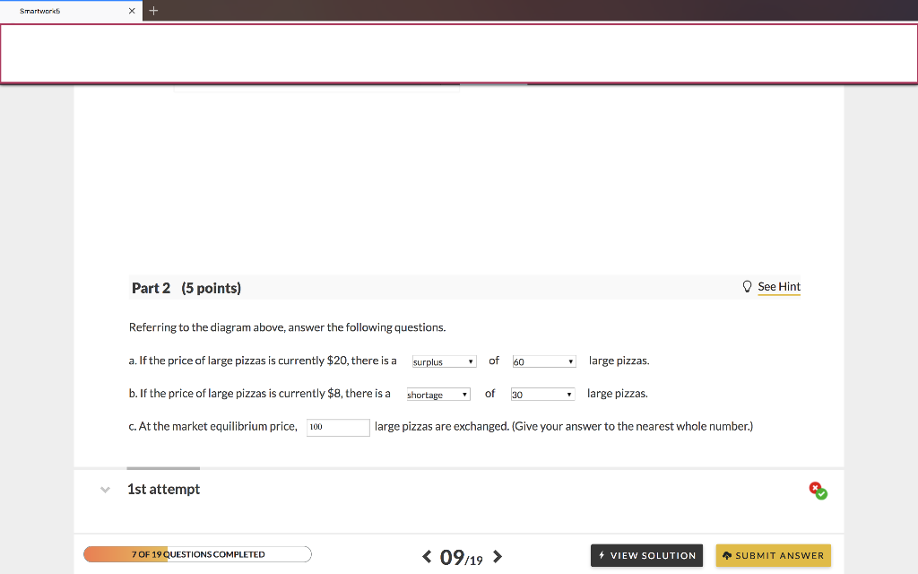Image resolution: width=918 pixels, height=574 pixels.
Task: Open the See Hint link
Action: (x=778, y=286)
